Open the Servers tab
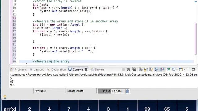This screenshot has height=111, width=198. [97, 69]
